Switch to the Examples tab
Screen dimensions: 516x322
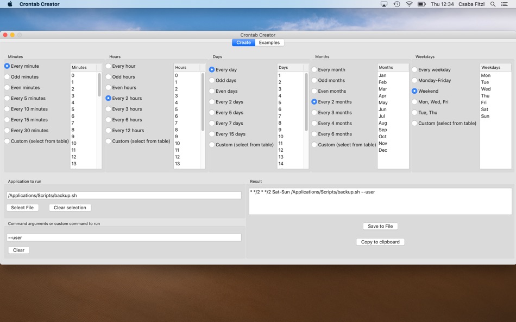pyautogui.click(x=269, y=42)
